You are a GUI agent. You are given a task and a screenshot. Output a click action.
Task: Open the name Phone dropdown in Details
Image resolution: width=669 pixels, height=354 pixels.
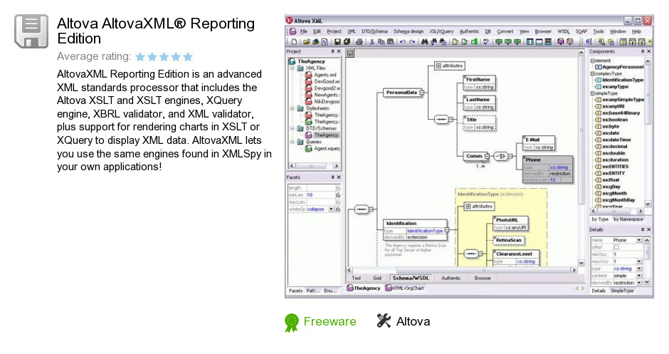[639, 241]
